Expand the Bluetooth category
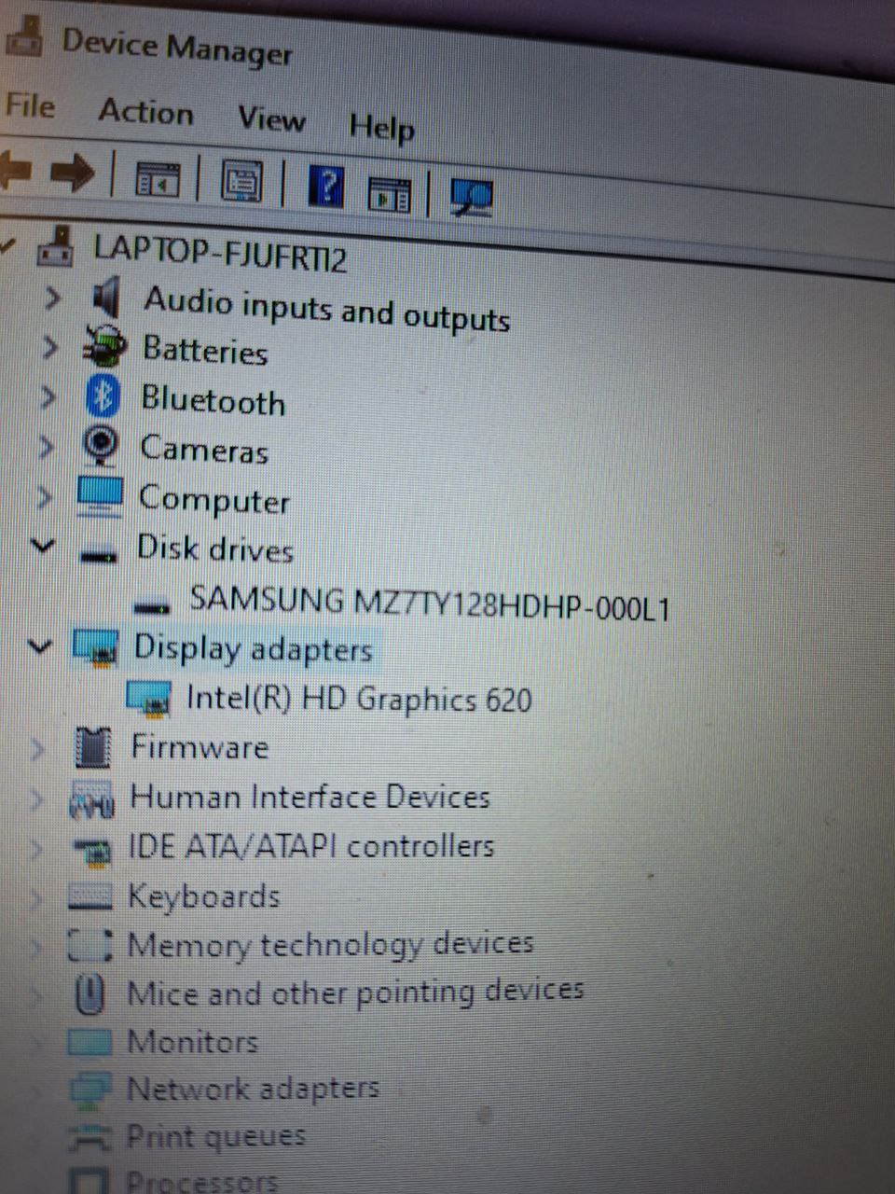This screenshot has width=895, height=1194. click(48, 397)
